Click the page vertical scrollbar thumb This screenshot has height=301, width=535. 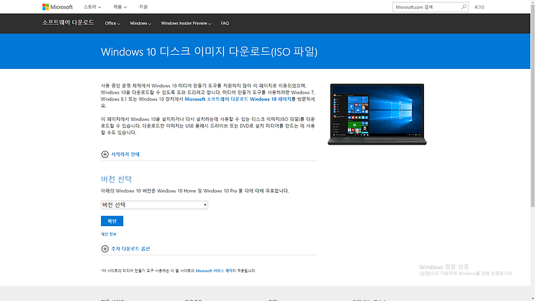[x=532, y=106]
